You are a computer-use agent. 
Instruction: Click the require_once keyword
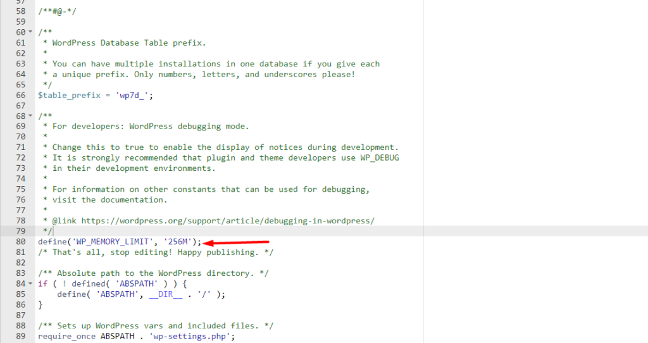(67, 337)
